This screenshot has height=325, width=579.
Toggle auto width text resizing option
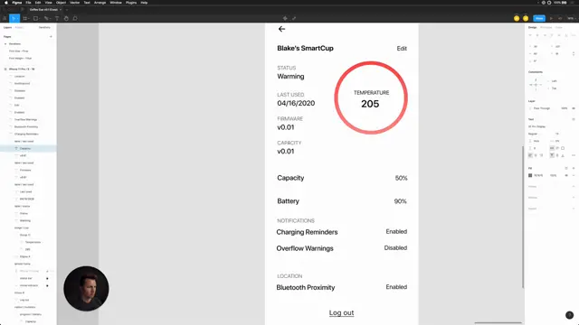(x=552, y=148)
